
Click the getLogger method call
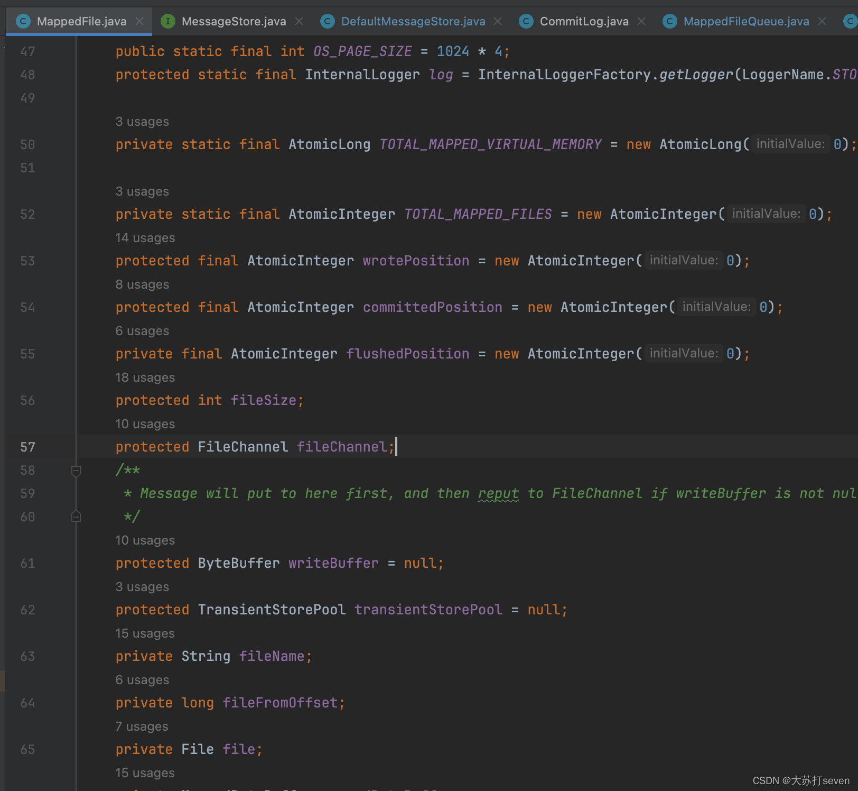[x=696, y=75]
